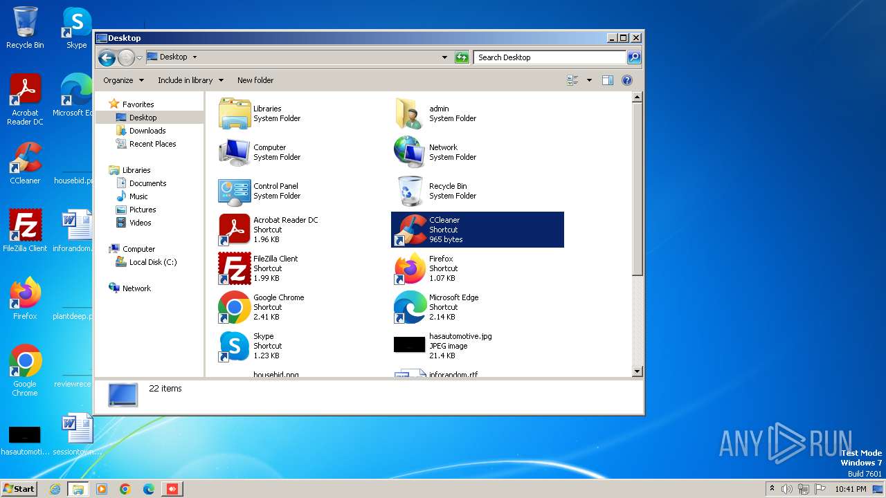Select the highlighted CCleaner shortcut in file list

478,230
